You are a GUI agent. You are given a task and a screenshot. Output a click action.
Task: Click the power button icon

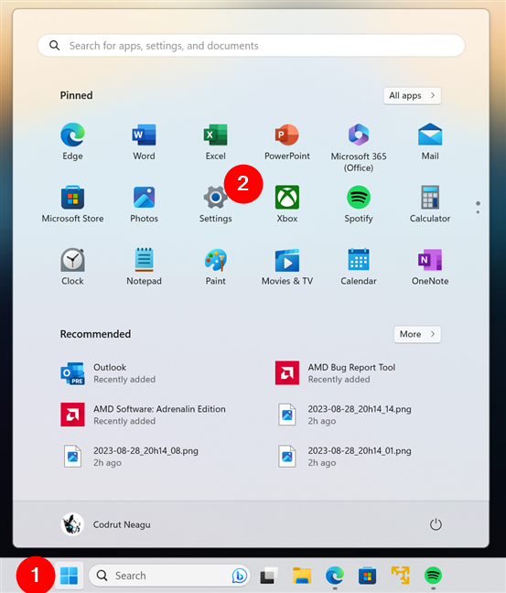coord(436,524)
